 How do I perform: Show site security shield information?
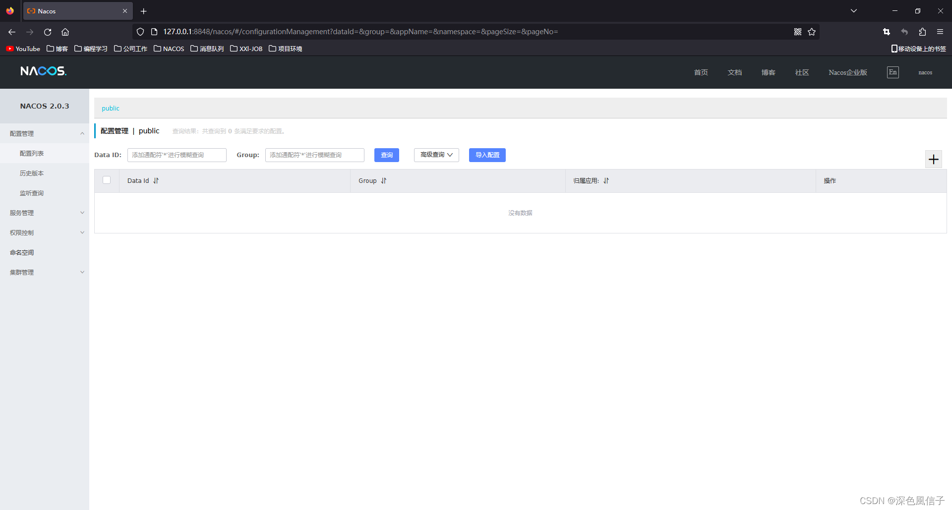[140, 32]
